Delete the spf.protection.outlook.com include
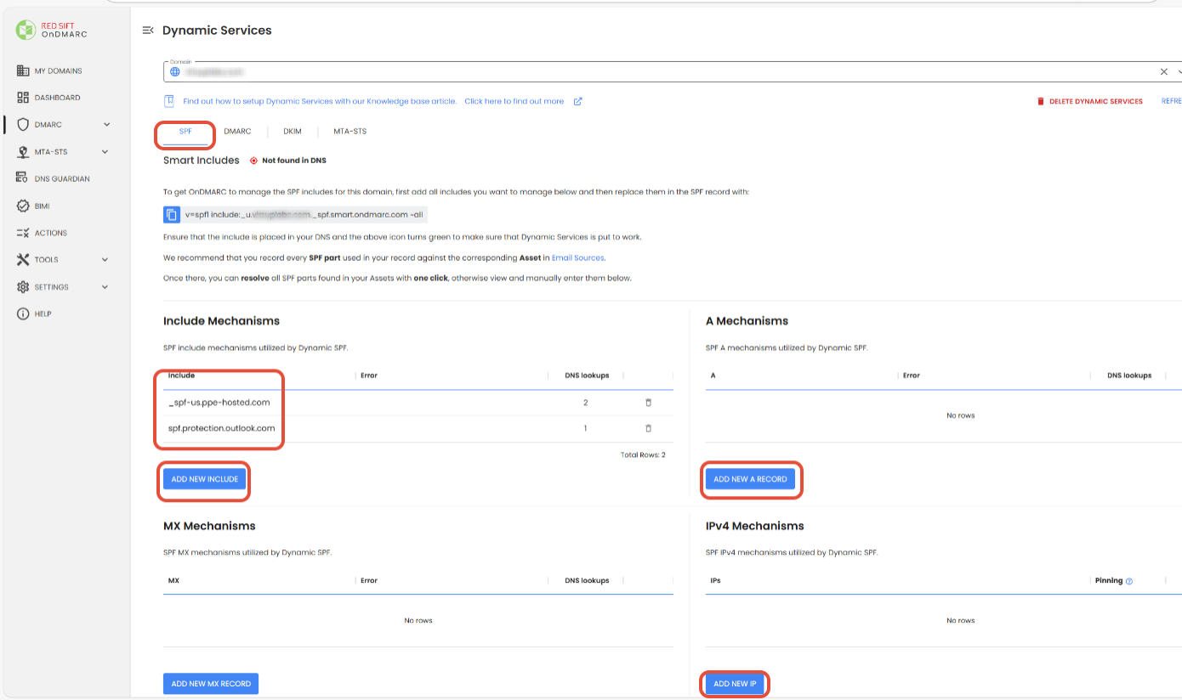 pos(648,428)
